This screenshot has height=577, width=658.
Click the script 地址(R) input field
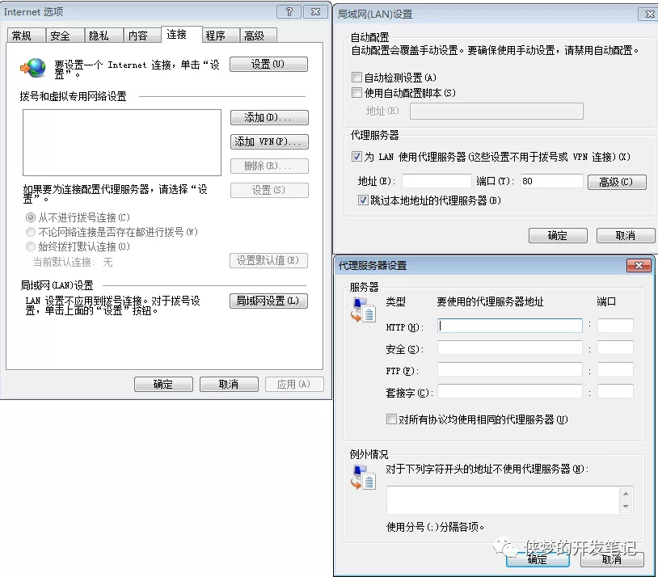point(496,112)
